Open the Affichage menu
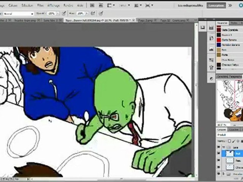Image resolution: width=243 pixels, height=182 pixels. [x=54, y=5]
